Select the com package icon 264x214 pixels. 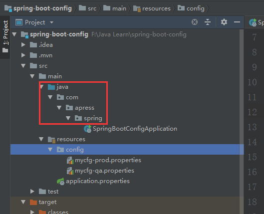pyautogui.click(x=60, y=97)
